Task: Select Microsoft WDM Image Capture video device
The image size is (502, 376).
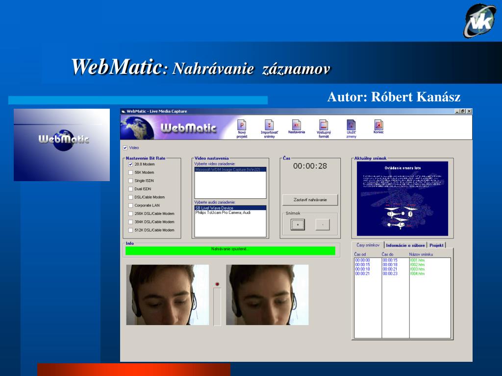Action: (230, 169)
